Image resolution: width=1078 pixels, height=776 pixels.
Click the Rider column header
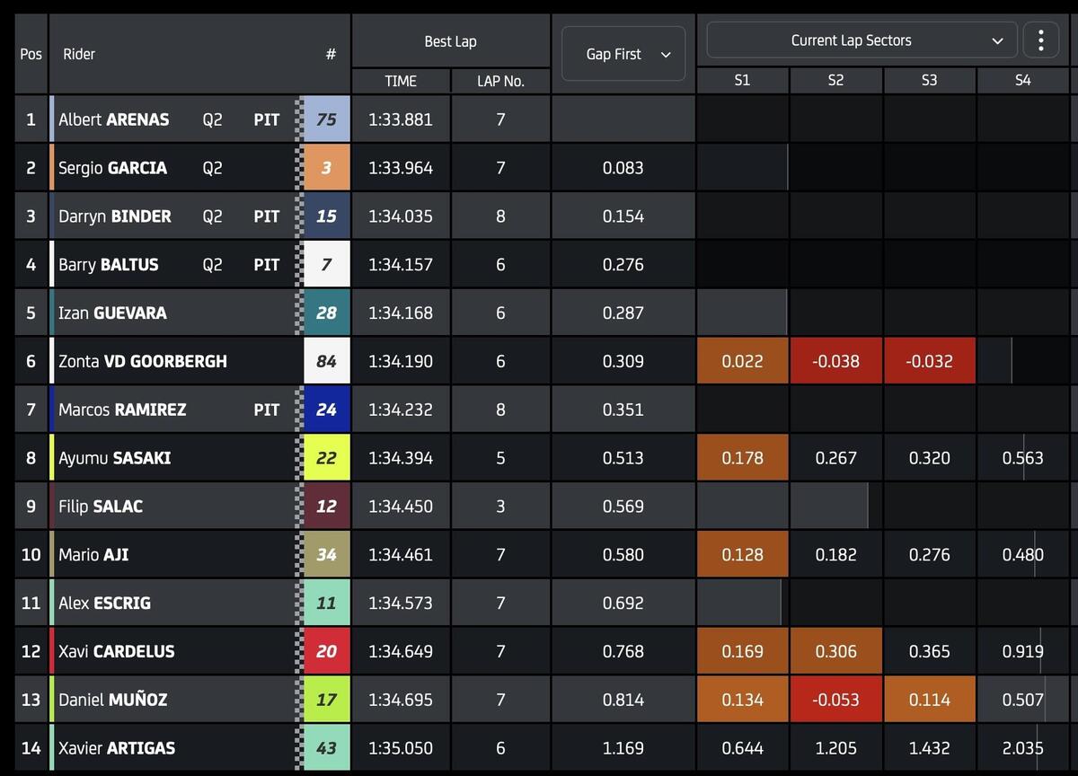[x=79, y=55]
